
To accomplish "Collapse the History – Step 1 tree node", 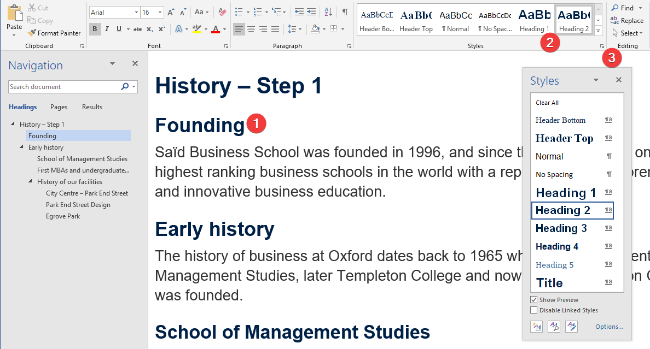I will (x=13, y=124).
